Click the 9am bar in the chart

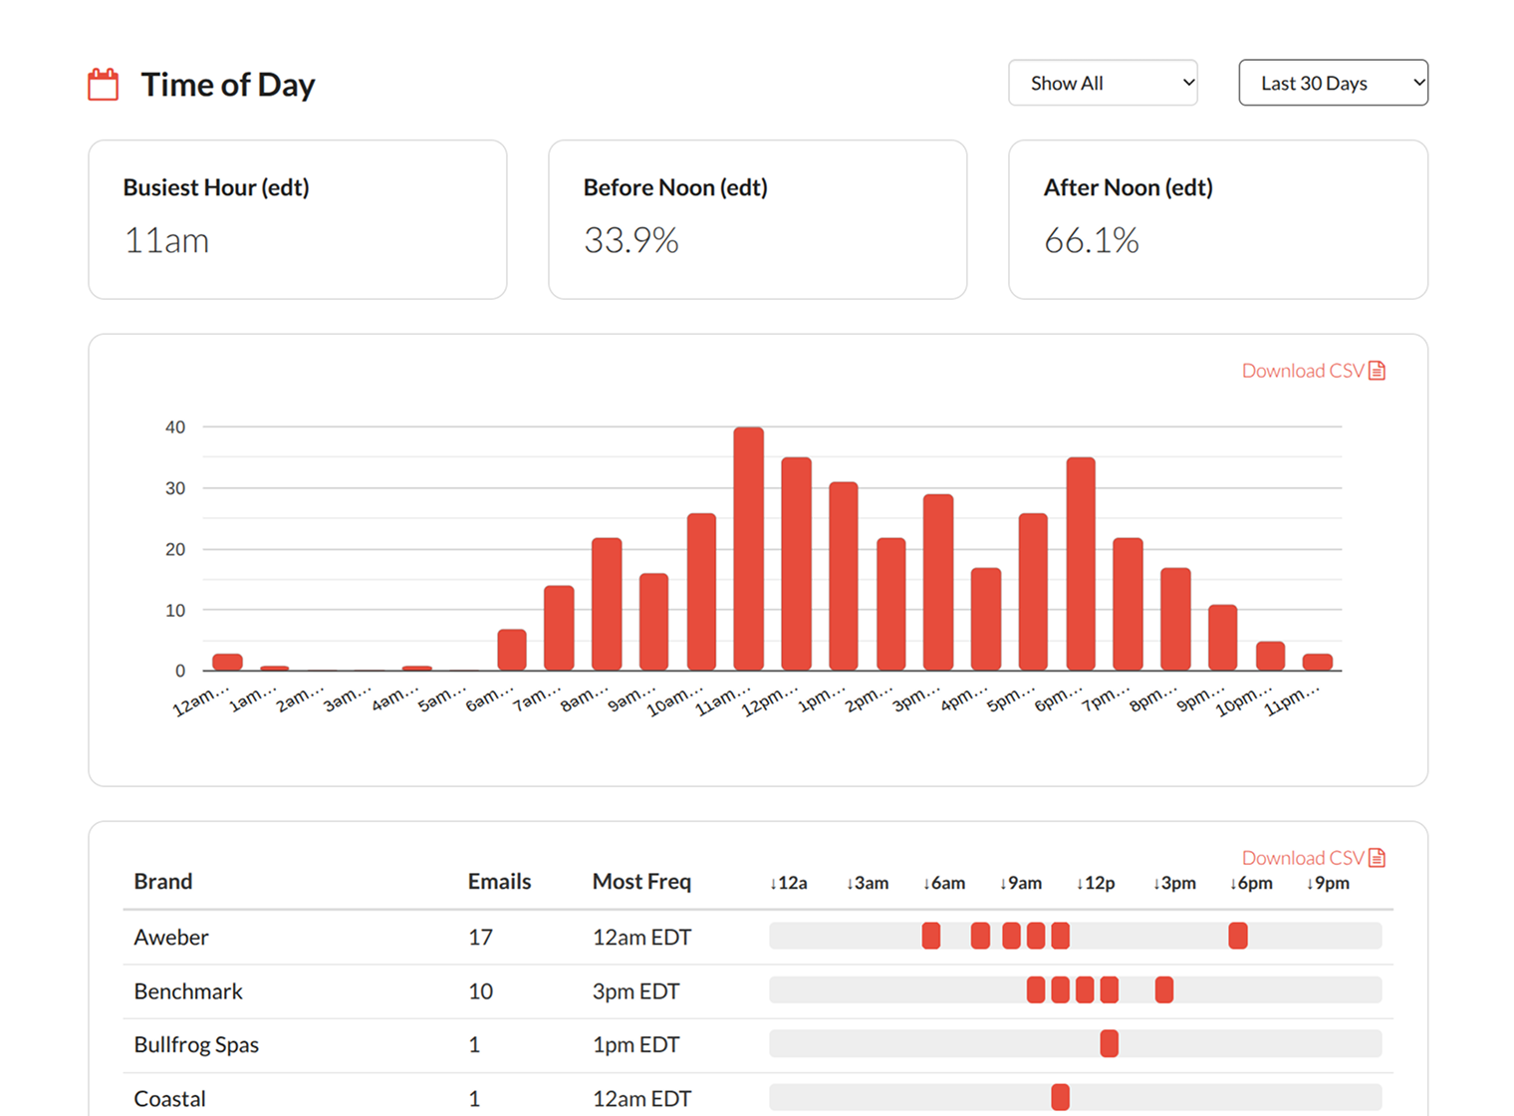(x=653, y=622)
